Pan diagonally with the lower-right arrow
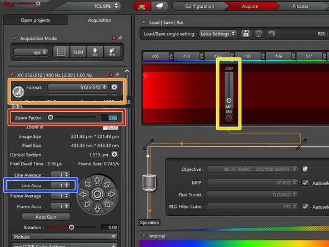Viewport: 329px width, 247px height. point(107,204)
